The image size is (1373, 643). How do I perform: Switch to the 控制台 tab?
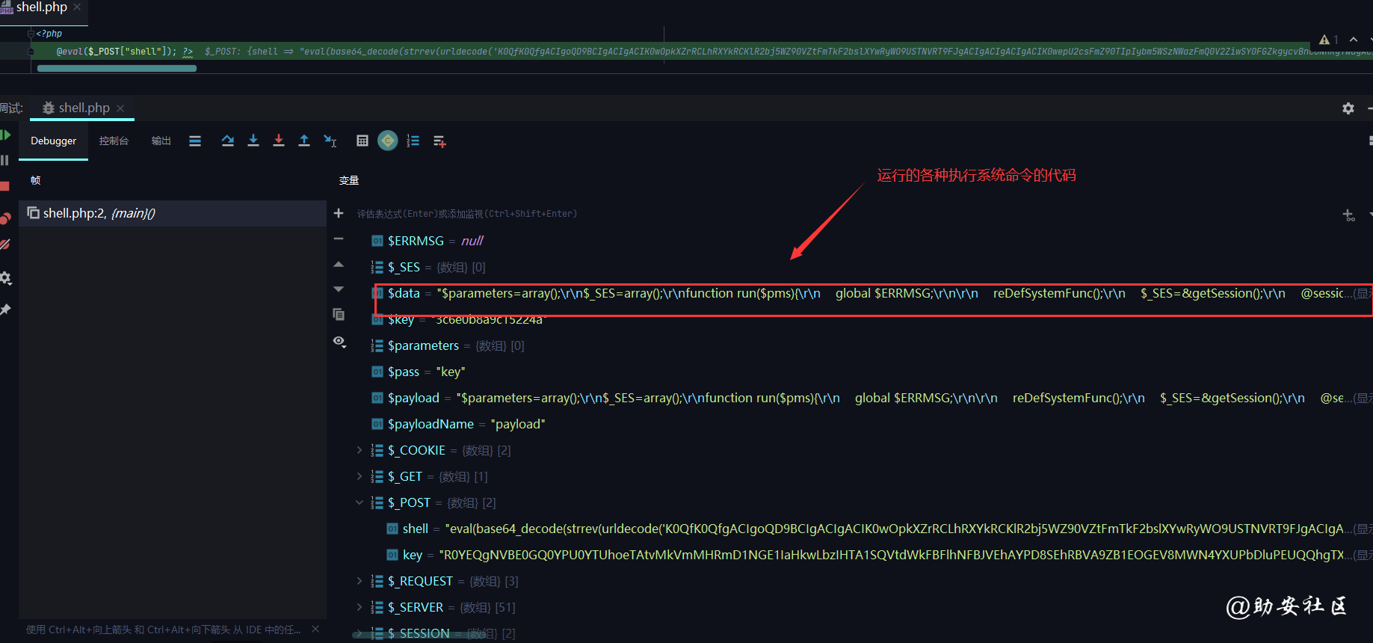114,141
